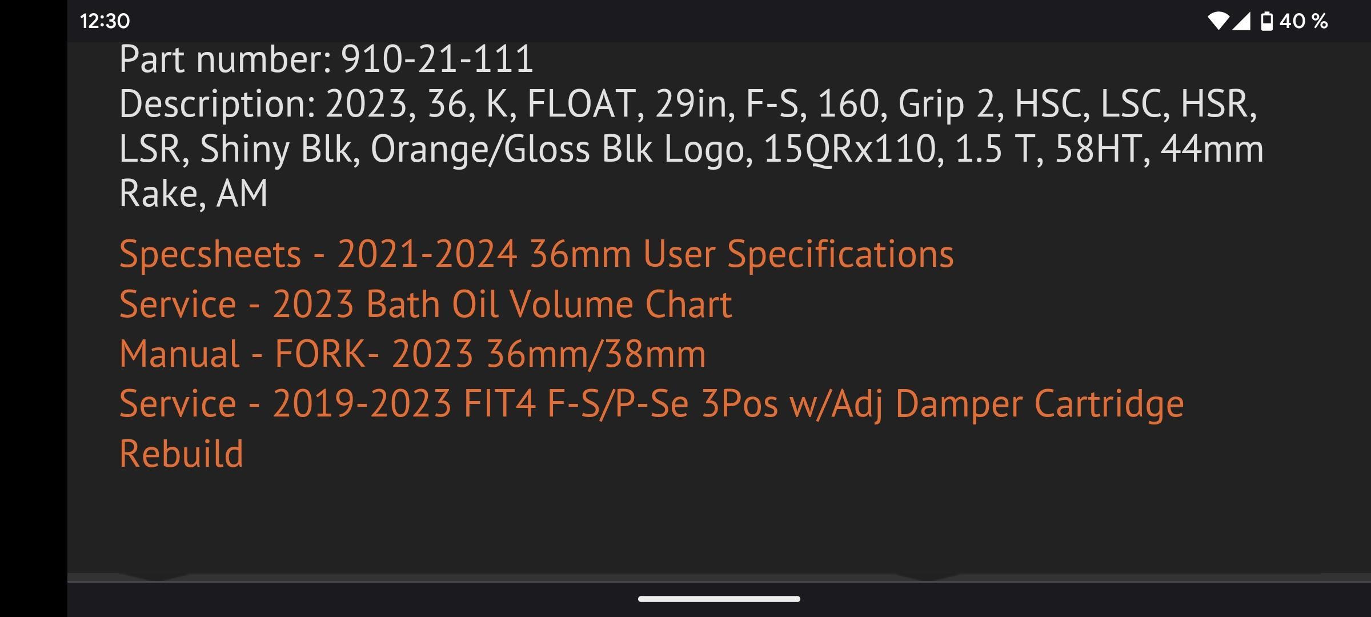The height and width of the screenshot is (617, 1371).
Task: Tap the 12:30 clock in status bar
Action: 105,21
